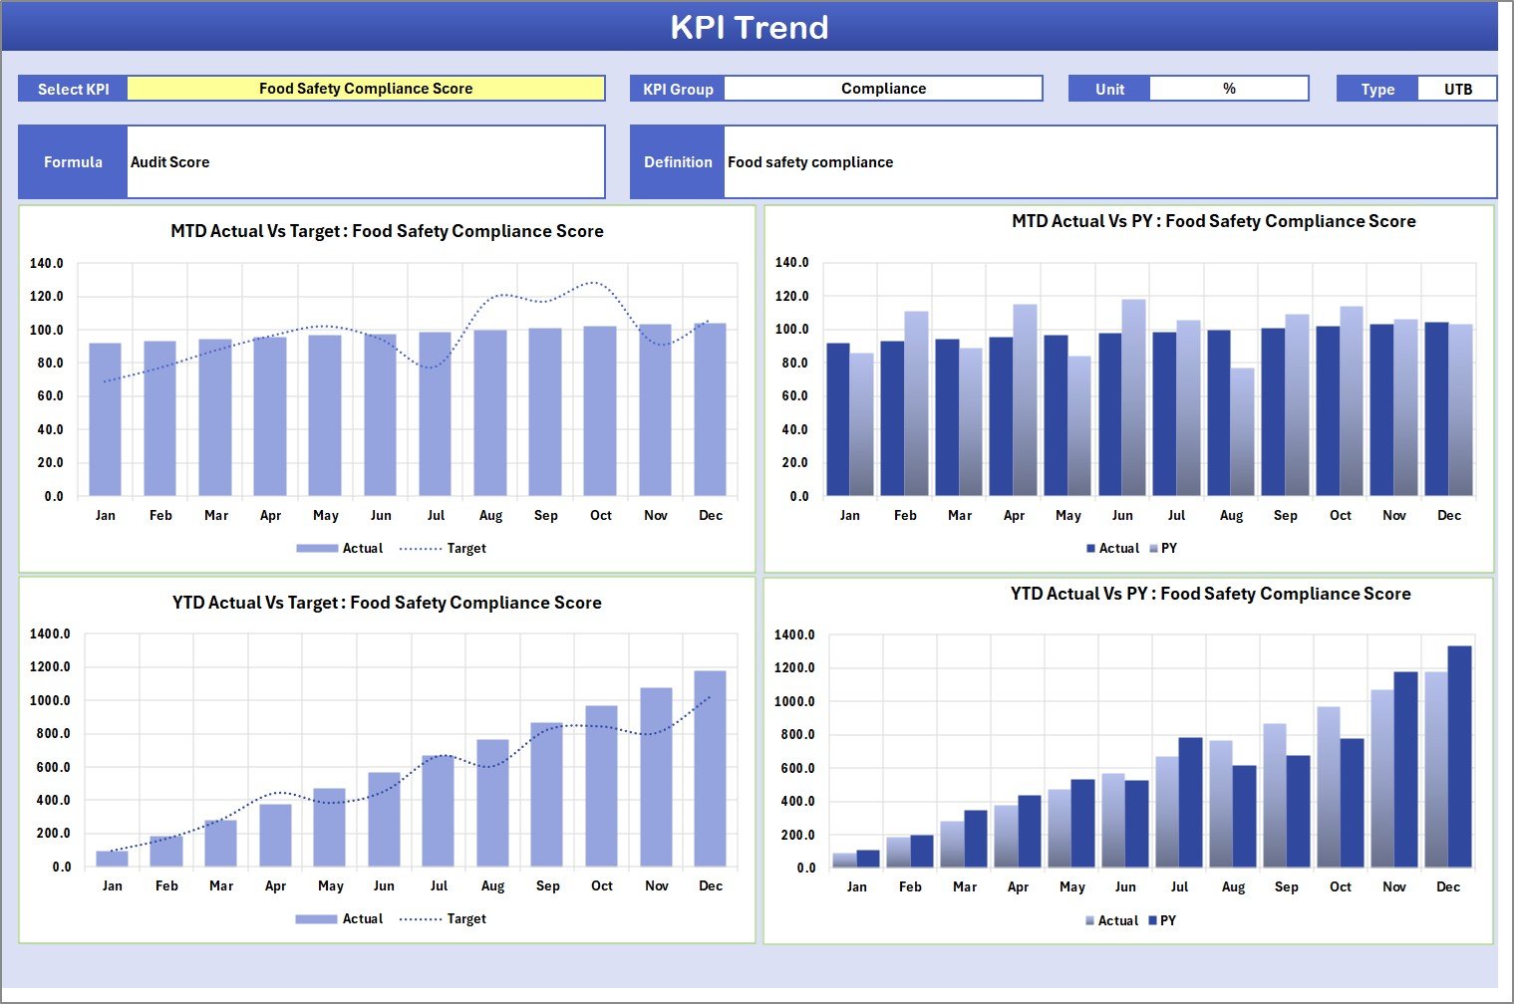This screenshot has height=1004, width=1514.
Task: Click the Formula box containing Audit Score
Action: pyautogui.click(x=366, y=161)
